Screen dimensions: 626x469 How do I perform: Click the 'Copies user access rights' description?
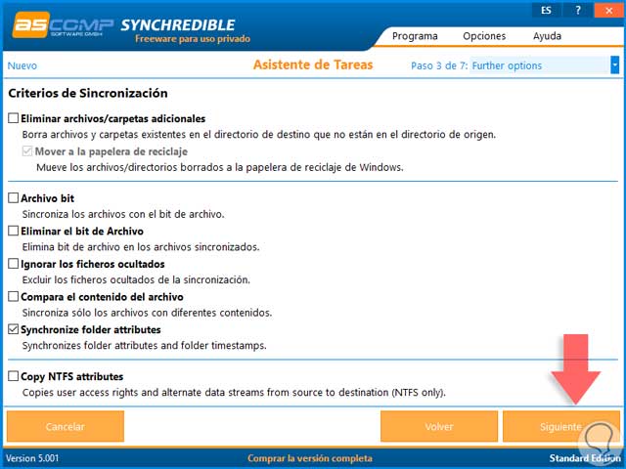[234, 393]
